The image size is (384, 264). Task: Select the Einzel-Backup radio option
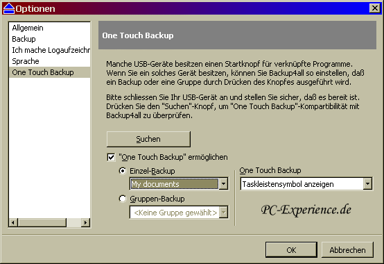(x=123, y=170)
